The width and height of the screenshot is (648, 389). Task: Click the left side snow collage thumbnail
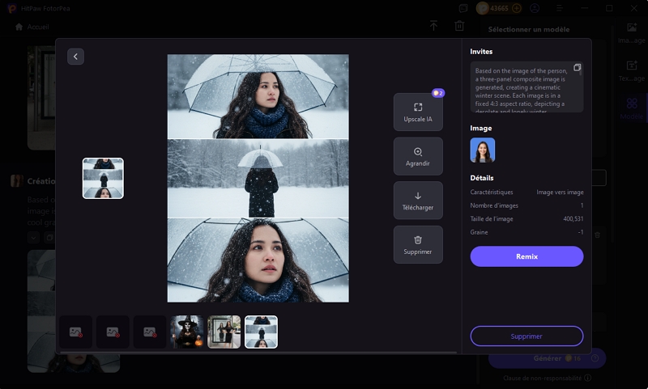tap(103, 178)
